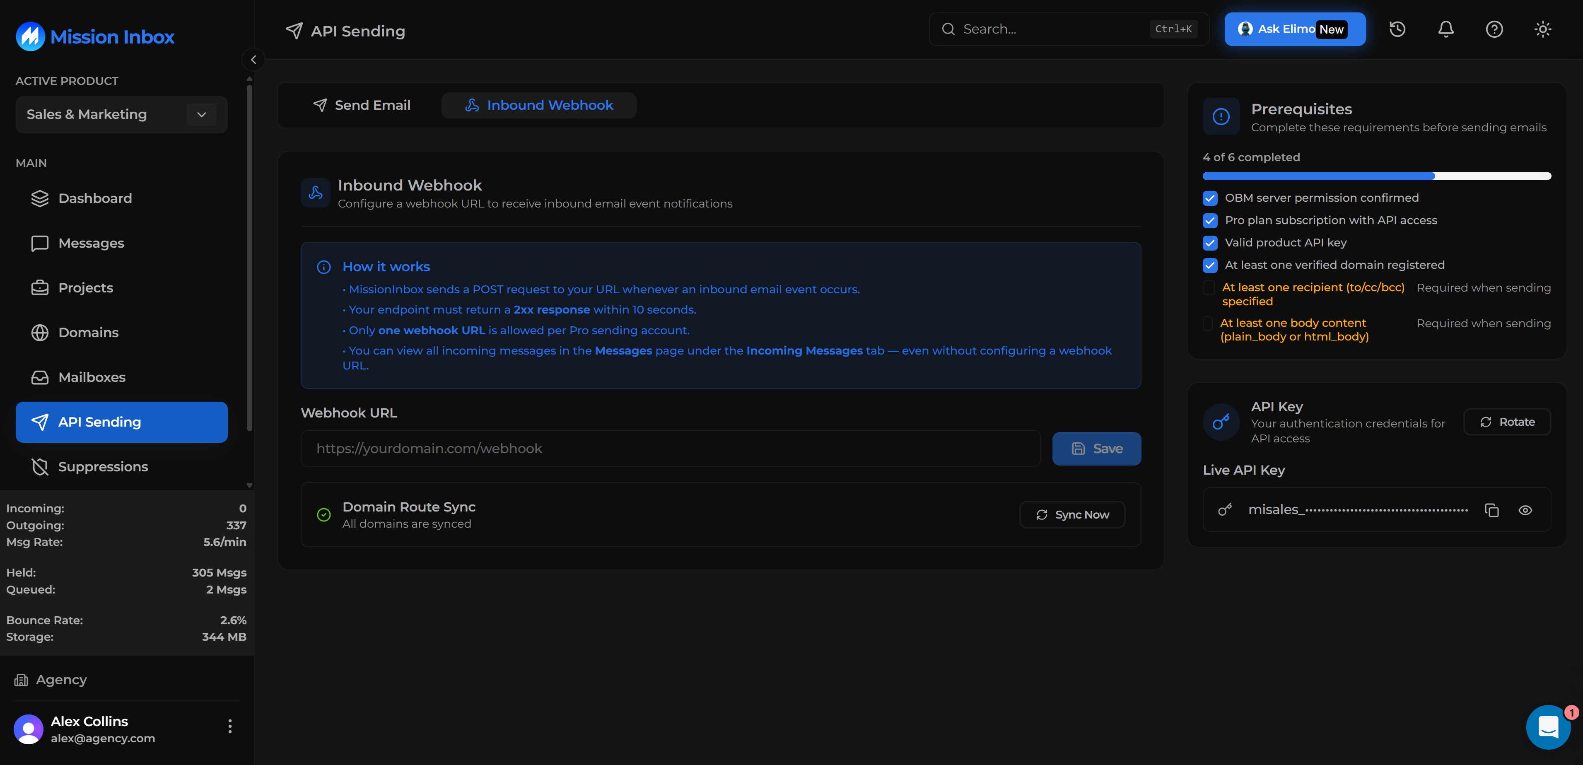Click the Outgoing 337 stat

click(126, 525)
